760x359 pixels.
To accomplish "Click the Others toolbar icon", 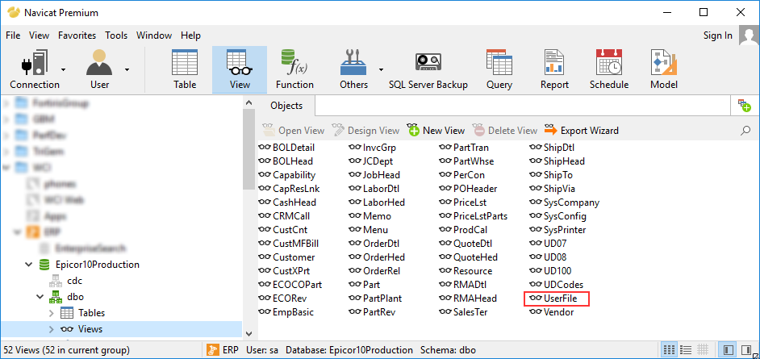I will (354, 69).
